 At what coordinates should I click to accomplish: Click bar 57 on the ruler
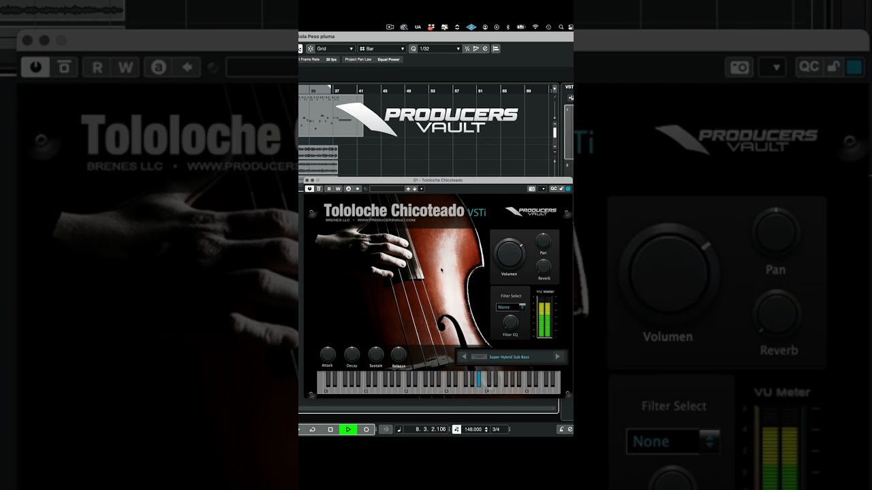tap(456, 91)
